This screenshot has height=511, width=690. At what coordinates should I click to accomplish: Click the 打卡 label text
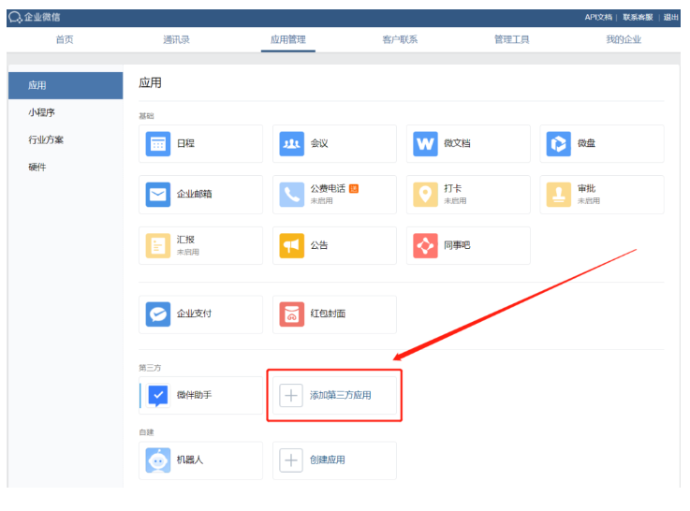click(453, 189)
